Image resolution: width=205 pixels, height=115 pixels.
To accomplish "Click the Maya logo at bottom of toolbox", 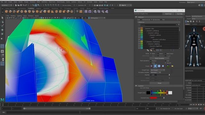I will [2, 100].
